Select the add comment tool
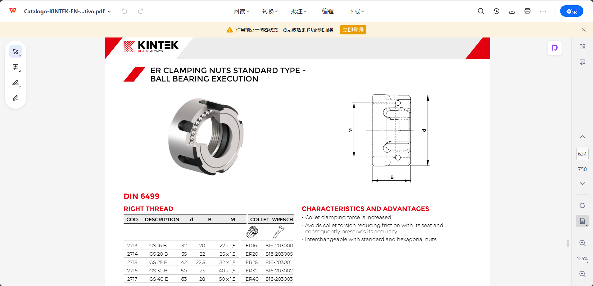The width and height of the screenshot is (593, 286). (16, 67)
